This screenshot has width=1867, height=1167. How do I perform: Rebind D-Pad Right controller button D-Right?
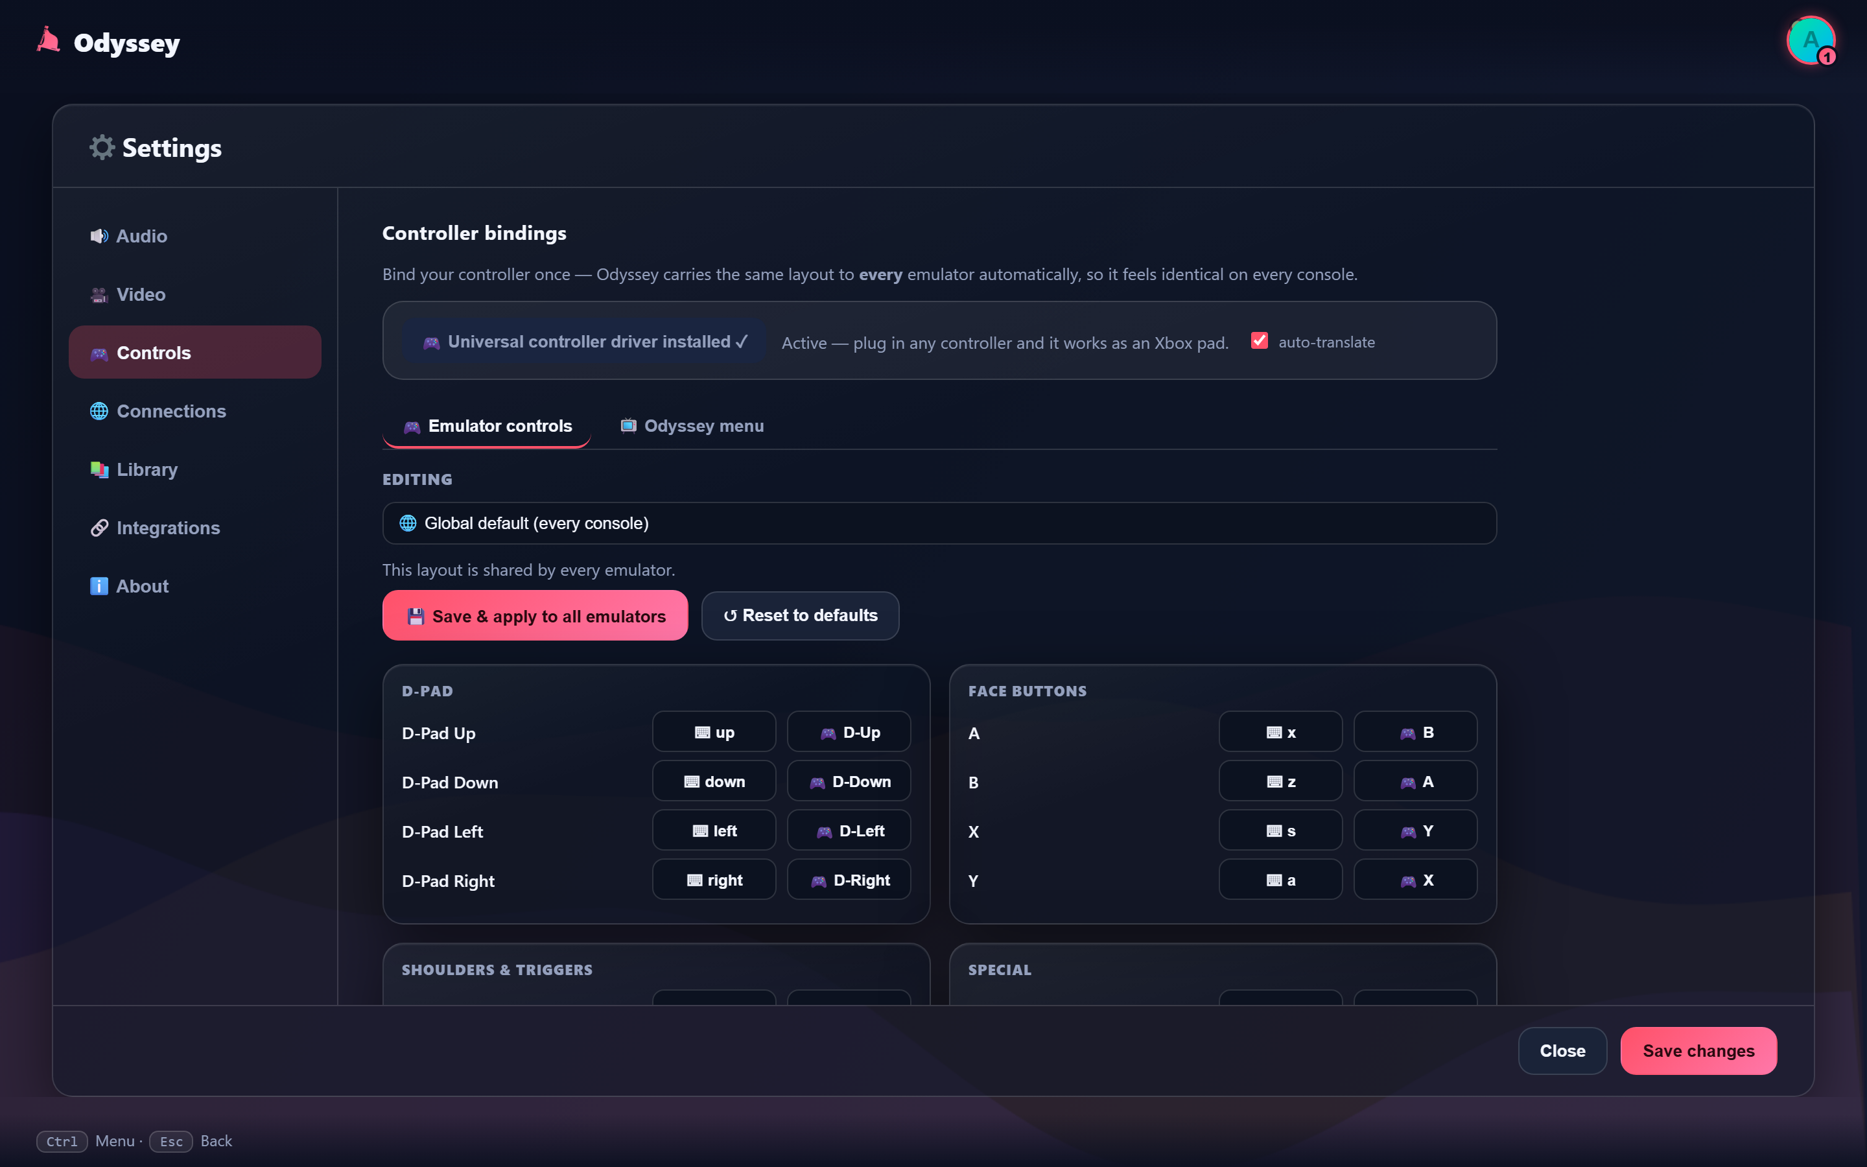pos(849,880)
